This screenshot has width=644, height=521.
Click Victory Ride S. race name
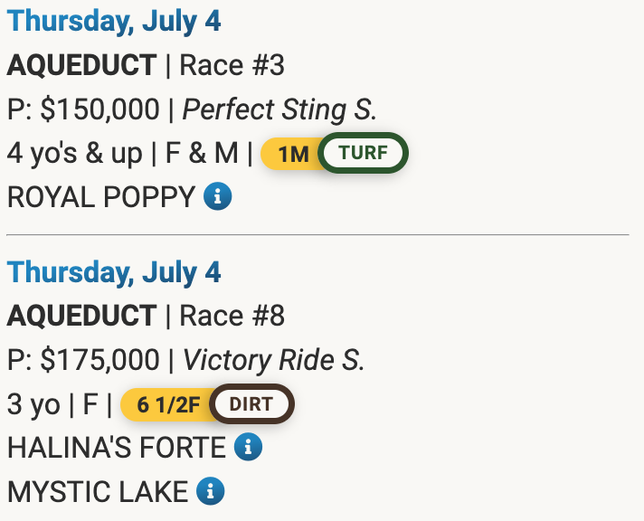pyautogui.click(x=274, y=360)
